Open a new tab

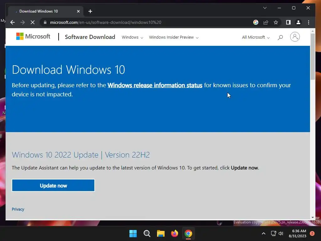(90, 11)
